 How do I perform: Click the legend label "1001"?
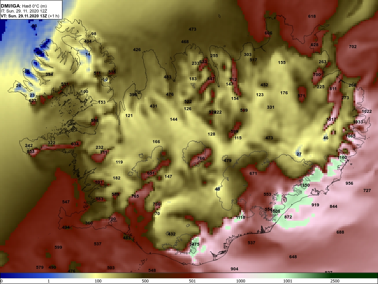point(288,281)
